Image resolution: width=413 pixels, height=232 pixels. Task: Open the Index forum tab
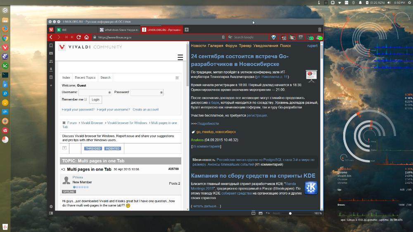[x=66, y=77]
